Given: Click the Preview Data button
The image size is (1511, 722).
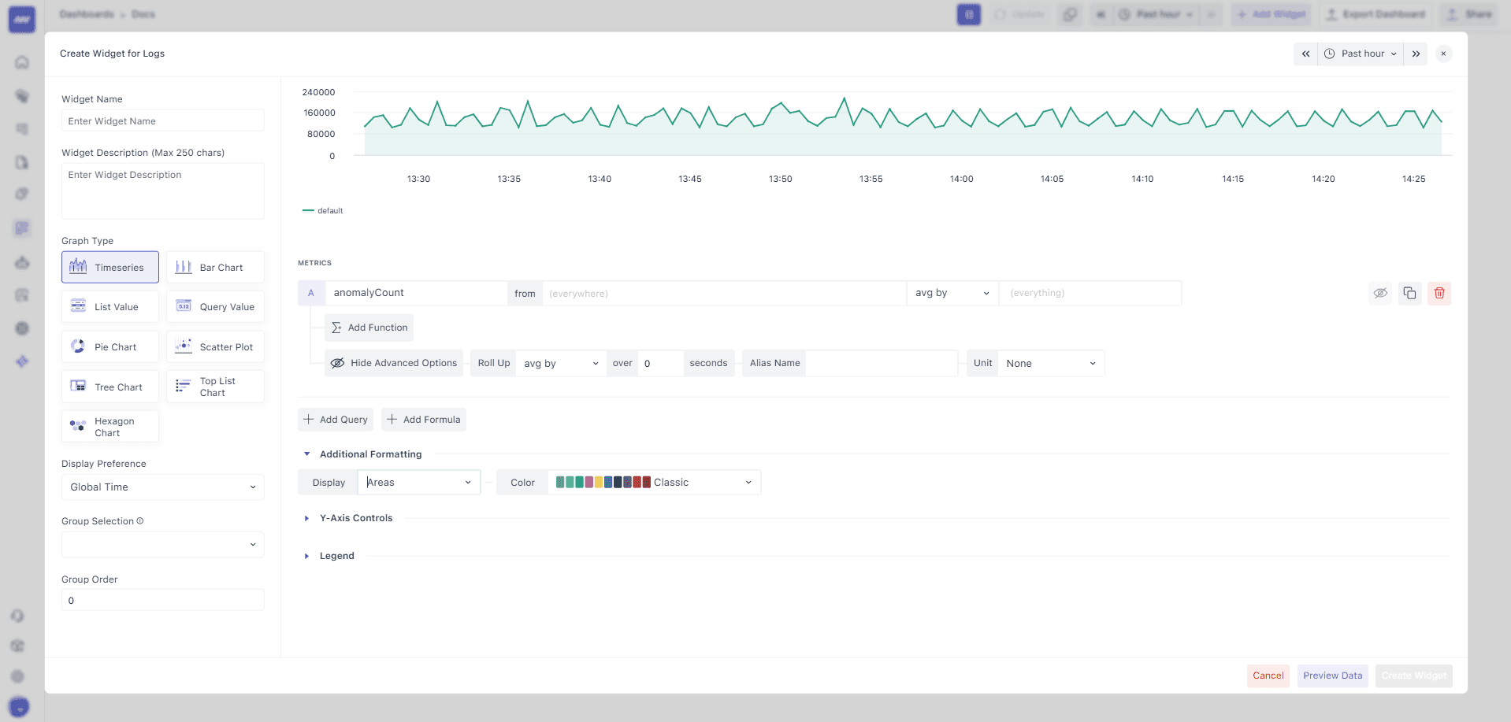Looking at the screenshot, I should tap(1332, 676).
